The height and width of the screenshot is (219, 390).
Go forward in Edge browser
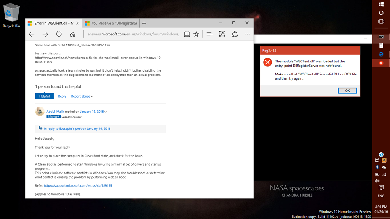[x=45, y=34]
